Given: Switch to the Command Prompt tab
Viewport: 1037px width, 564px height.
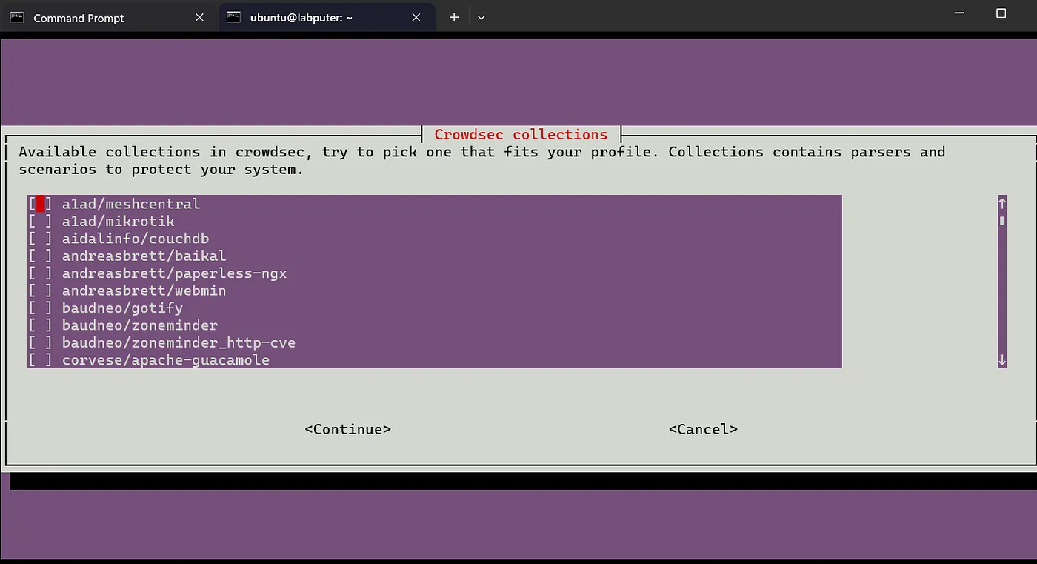Looking at the screenshot, I should pos(109,18).
